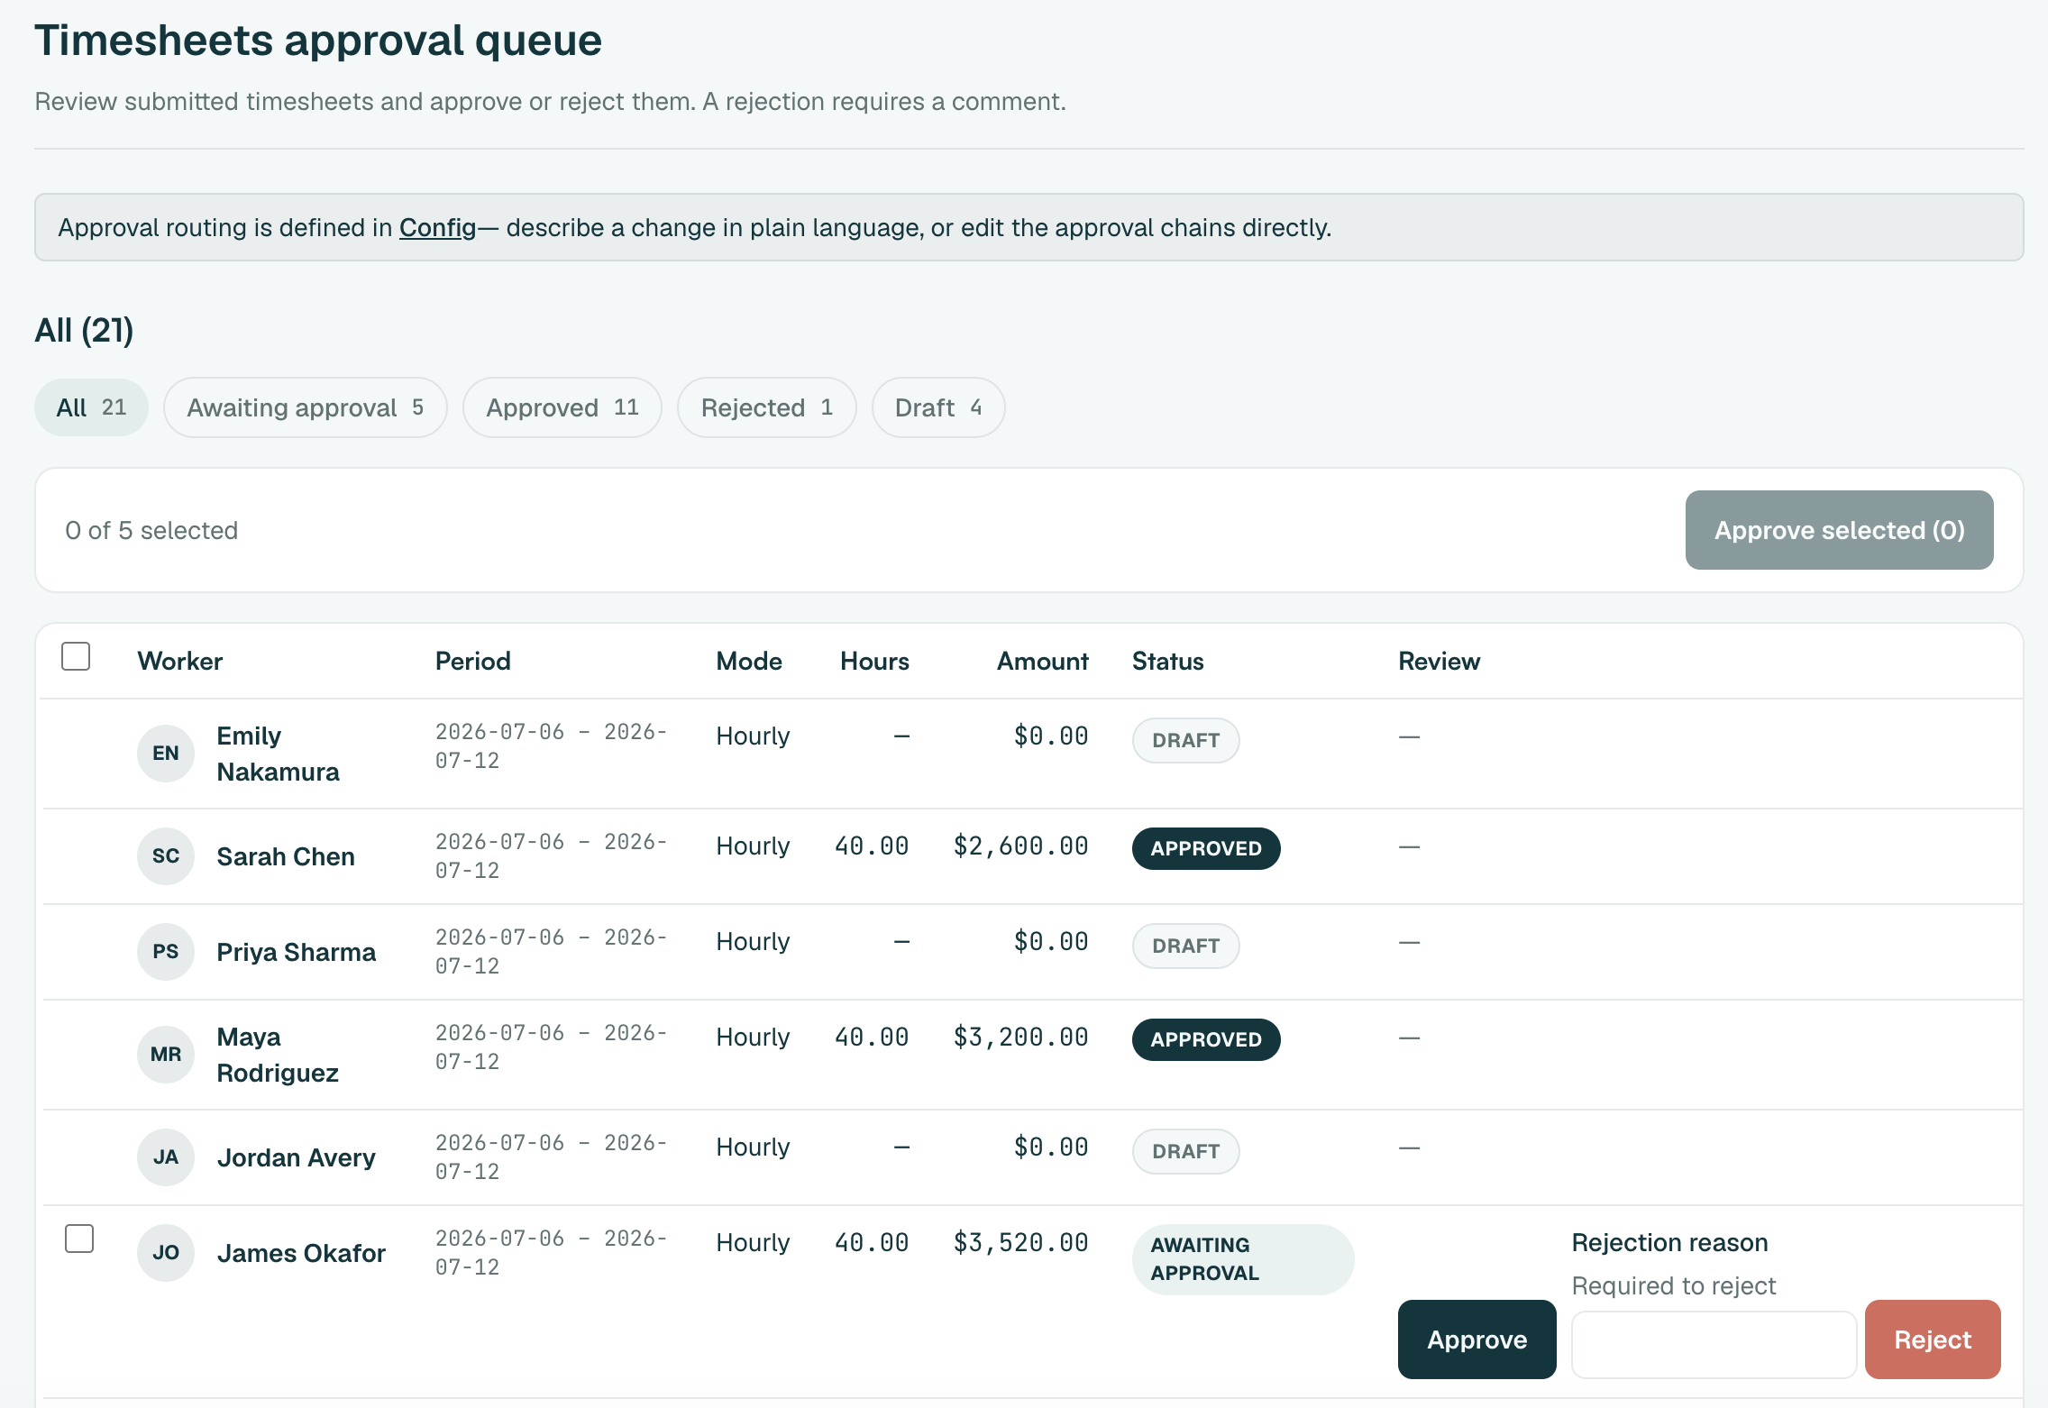Click the Amount column header
This screenshot has width=2048, height=1408.
pos(1042,661)
